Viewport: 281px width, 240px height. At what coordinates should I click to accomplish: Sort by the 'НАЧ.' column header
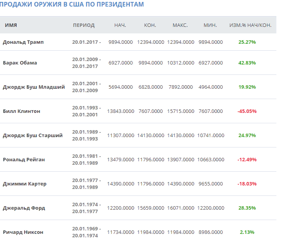pyautogui.click(x=120, y=25)
